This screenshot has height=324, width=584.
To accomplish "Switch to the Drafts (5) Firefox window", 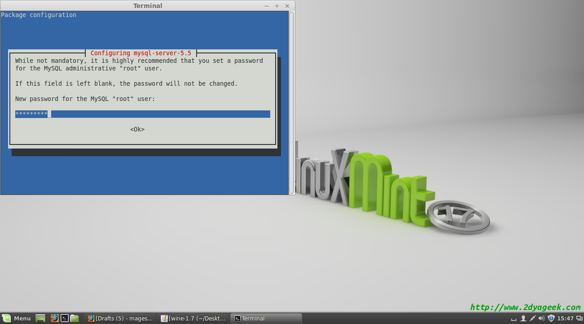I will (x=120, y=319).
